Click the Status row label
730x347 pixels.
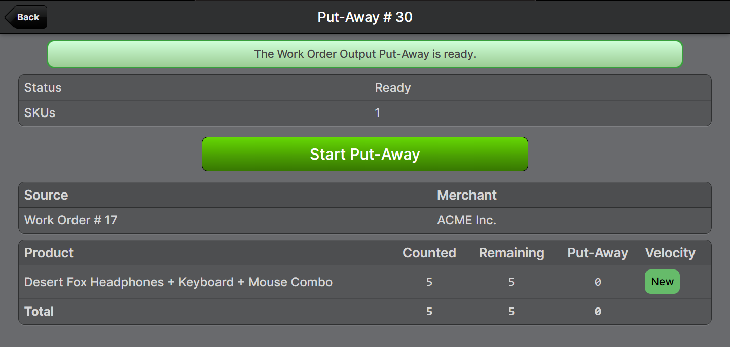(43, 88)
